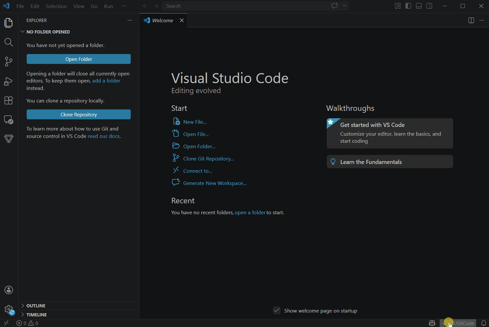Open the Accounts menu icon
The width and height of the screenshot is (489, 327).
[x=9, y=290]
